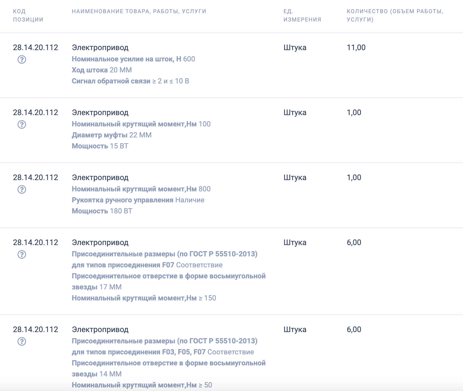Open the Электропривод item with 22 ММ coupling diameter
This screenshot has height=391, width=463.
(x=100, y=112)
